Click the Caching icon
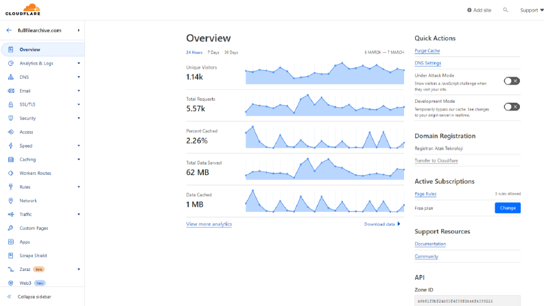 click(x=11, y=160)
